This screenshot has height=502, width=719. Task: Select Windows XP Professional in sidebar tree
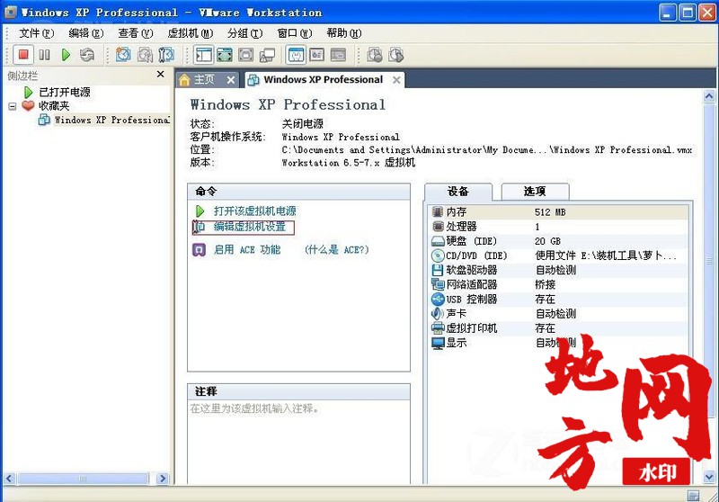click(111, 120)
